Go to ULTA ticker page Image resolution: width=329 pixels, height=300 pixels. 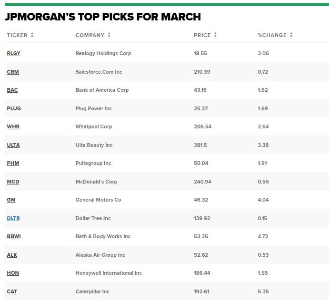13,145
